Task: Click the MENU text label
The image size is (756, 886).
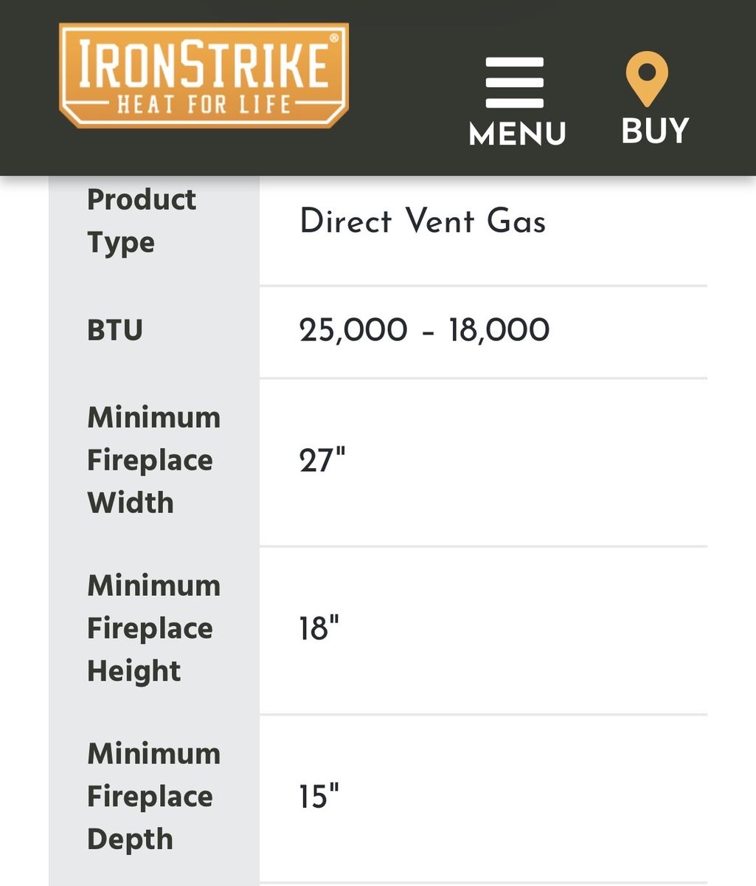Action: (517, 134)
